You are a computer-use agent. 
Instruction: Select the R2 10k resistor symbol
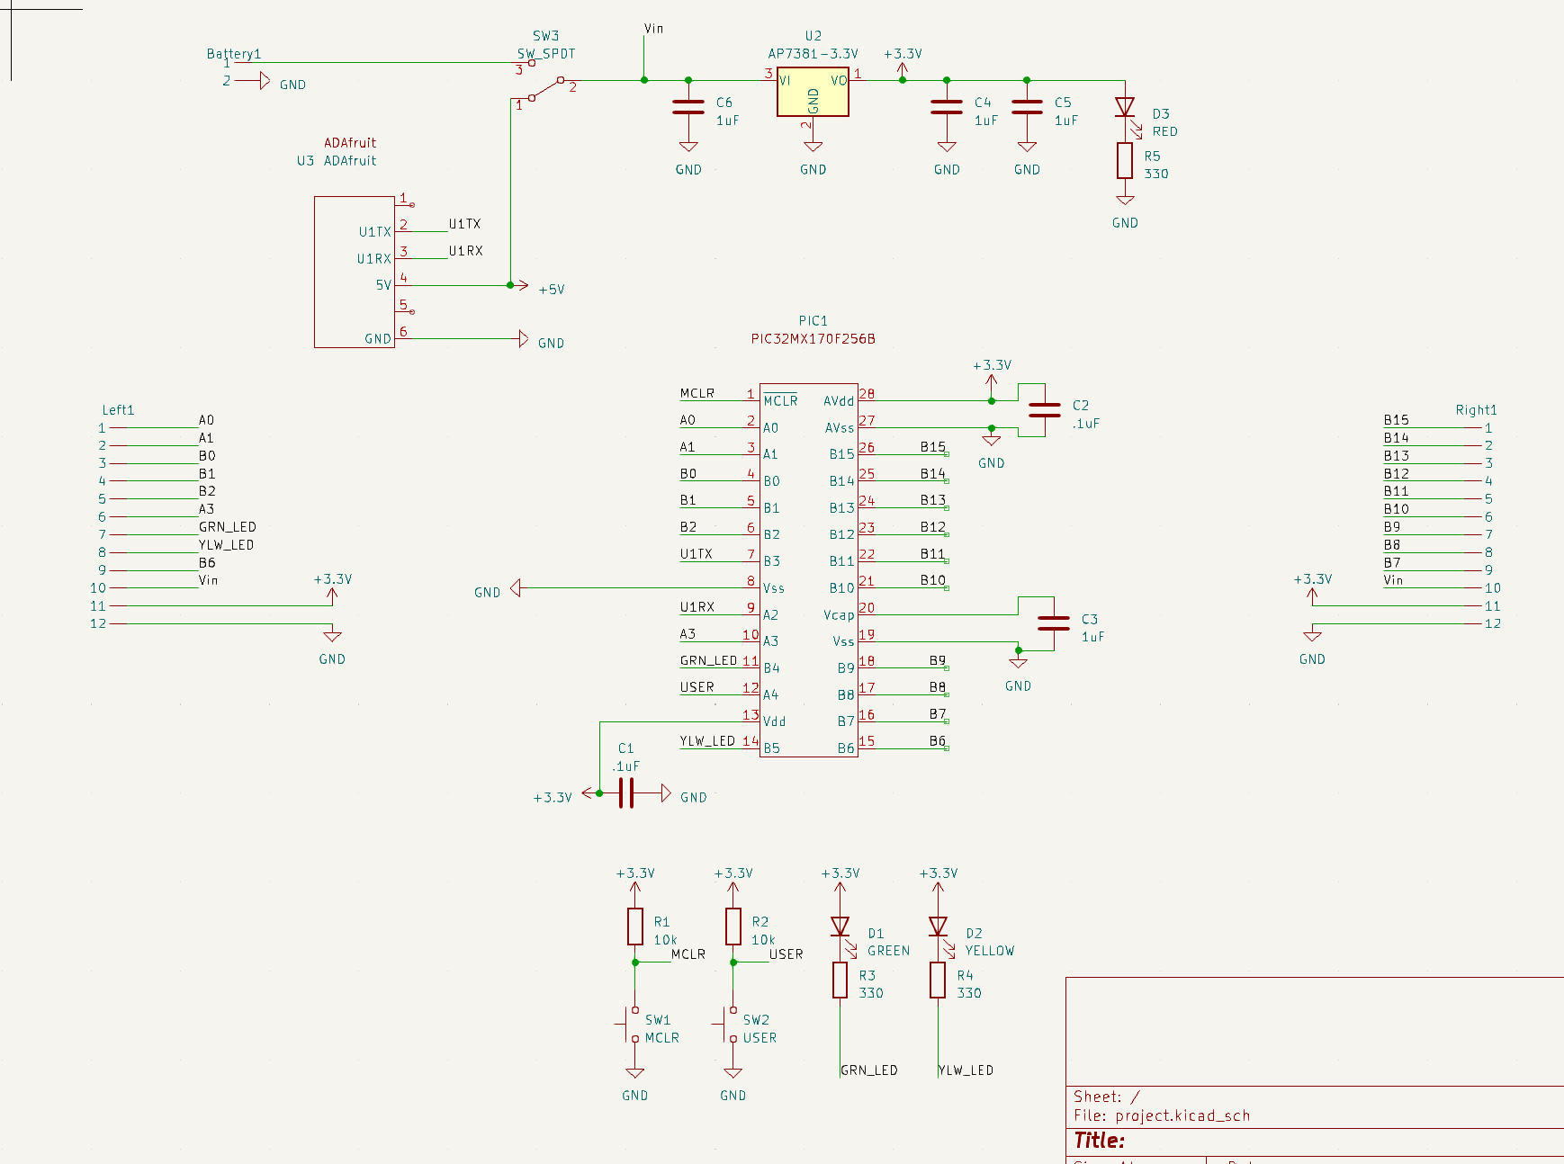click(733, 927)
